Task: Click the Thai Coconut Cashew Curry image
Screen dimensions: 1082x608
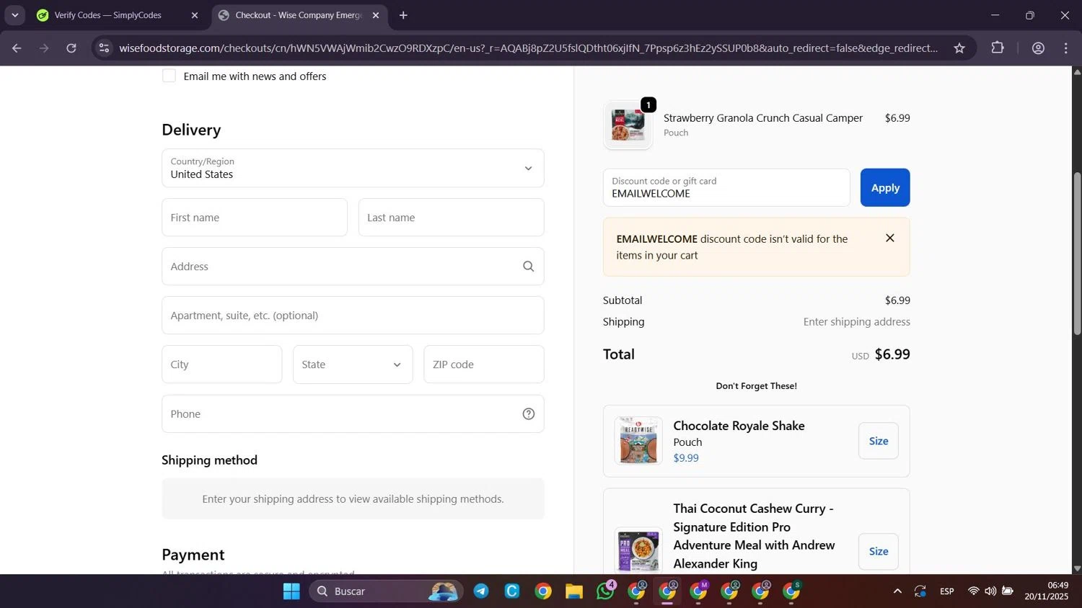Action: coord(638,550)
